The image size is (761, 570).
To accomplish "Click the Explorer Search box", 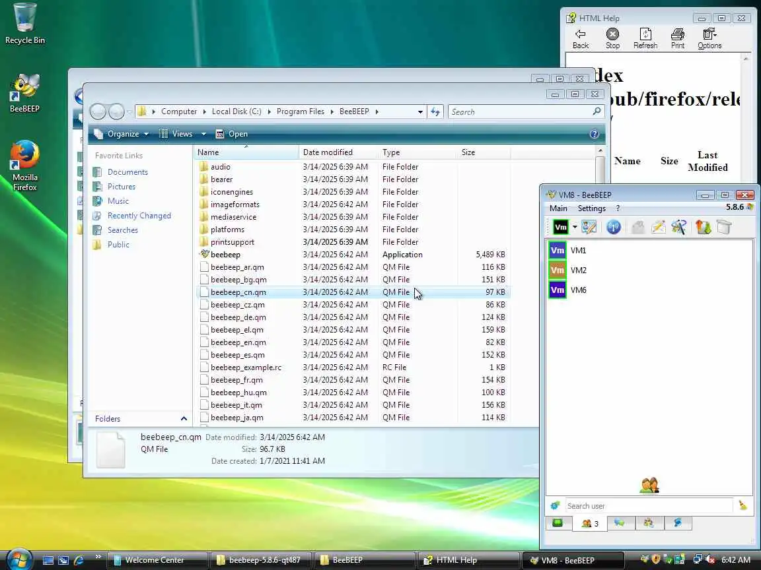I will (x=526, y=111).
